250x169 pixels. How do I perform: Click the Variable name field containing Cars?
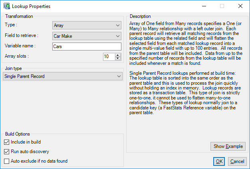87,47
